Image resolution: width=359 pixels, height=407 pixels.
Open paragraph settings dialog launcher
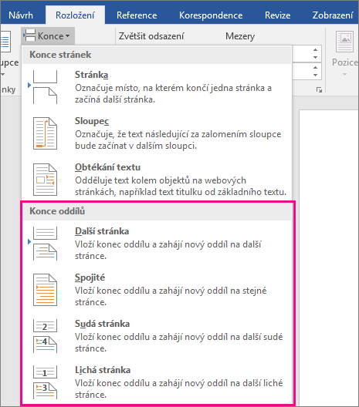pos(319,90)
